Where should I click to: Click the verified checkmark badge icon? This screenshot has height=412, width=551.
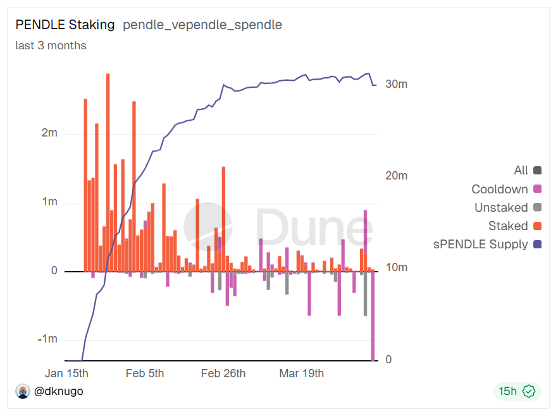click(x=528, y=391)
